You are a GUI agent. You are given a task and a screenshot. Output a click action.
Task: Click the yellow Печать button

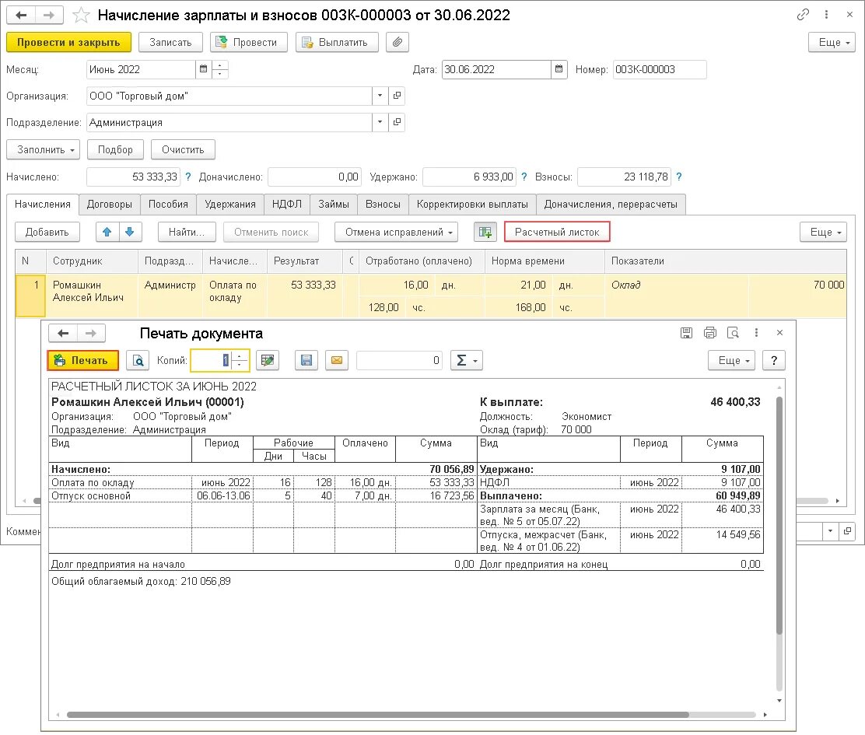pyautogui.click(x=83, y=361)
